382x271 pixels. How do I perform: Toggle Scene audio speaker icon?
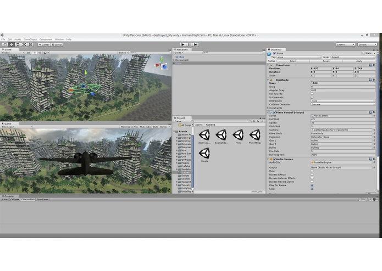click(x=40, y=53)
